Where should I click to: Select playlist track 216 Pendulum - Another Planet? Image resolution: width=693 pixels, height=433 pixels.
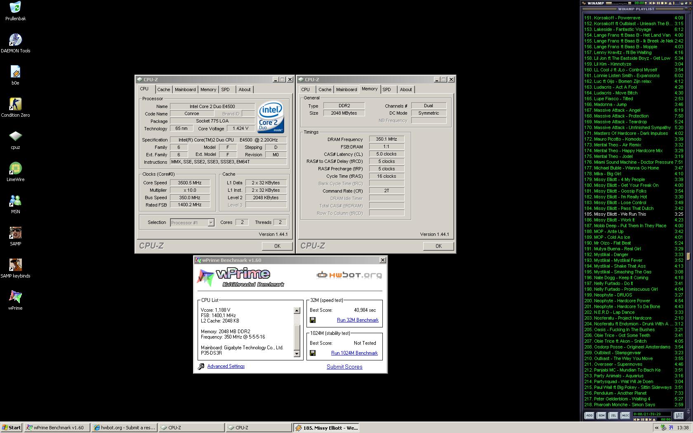(x=634, y=393)
